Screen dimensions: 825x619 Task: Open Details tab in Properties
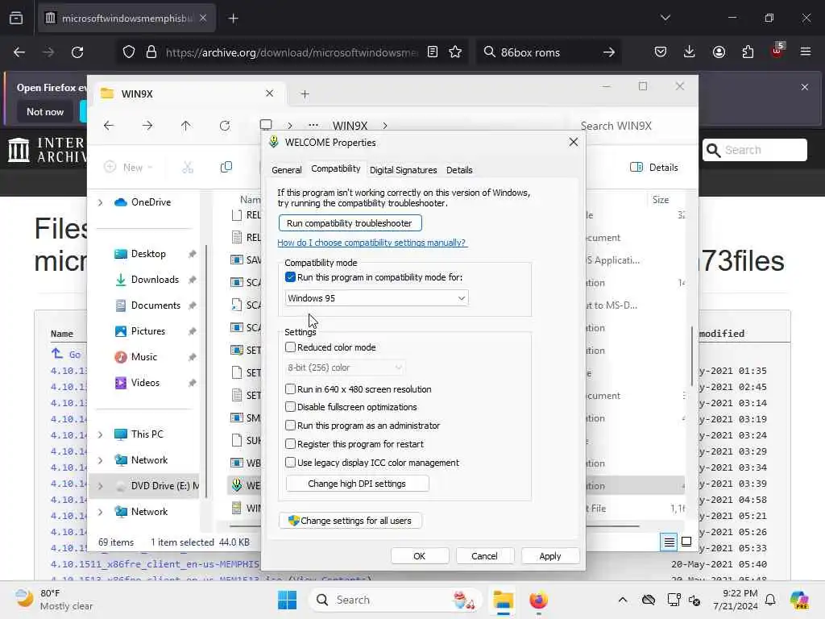point(459,170)
